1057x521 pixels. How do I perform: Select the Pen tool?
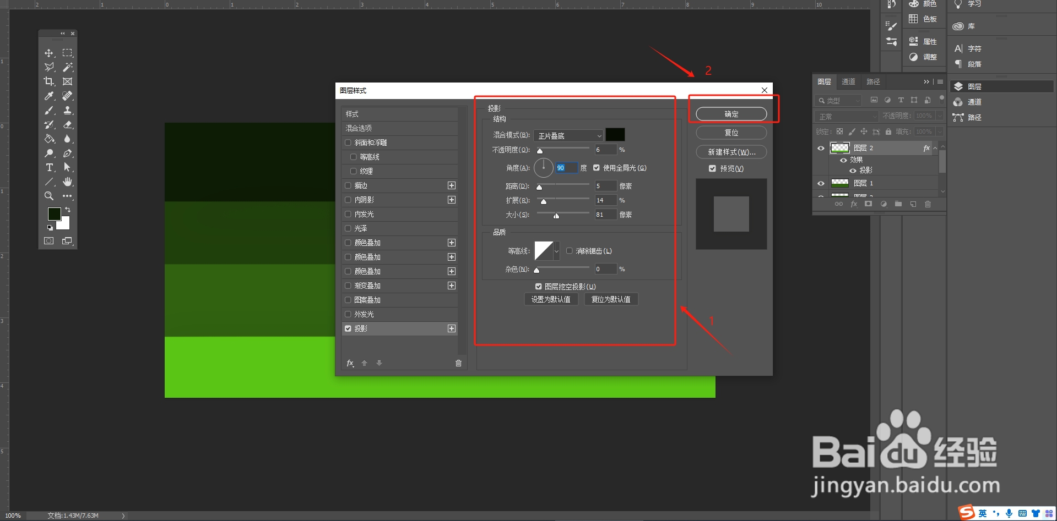[x=67, y=153]
